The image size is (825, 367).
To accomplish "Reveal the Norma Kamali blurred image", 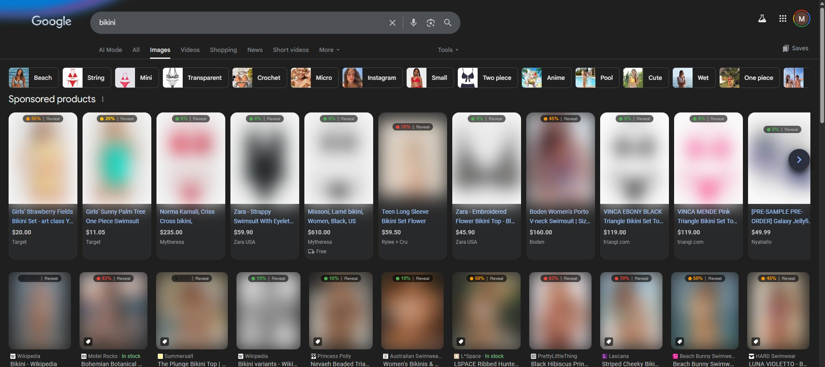I will click(x=199, y=119).
